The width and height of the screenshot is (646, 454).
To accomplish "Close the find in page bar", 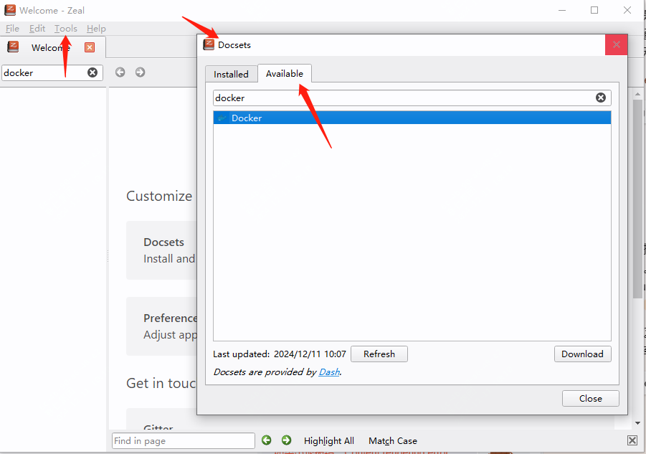I will [x=632, y=440].
